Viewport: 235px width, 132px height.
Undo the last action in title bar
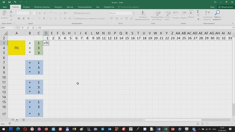click(15, 2)
